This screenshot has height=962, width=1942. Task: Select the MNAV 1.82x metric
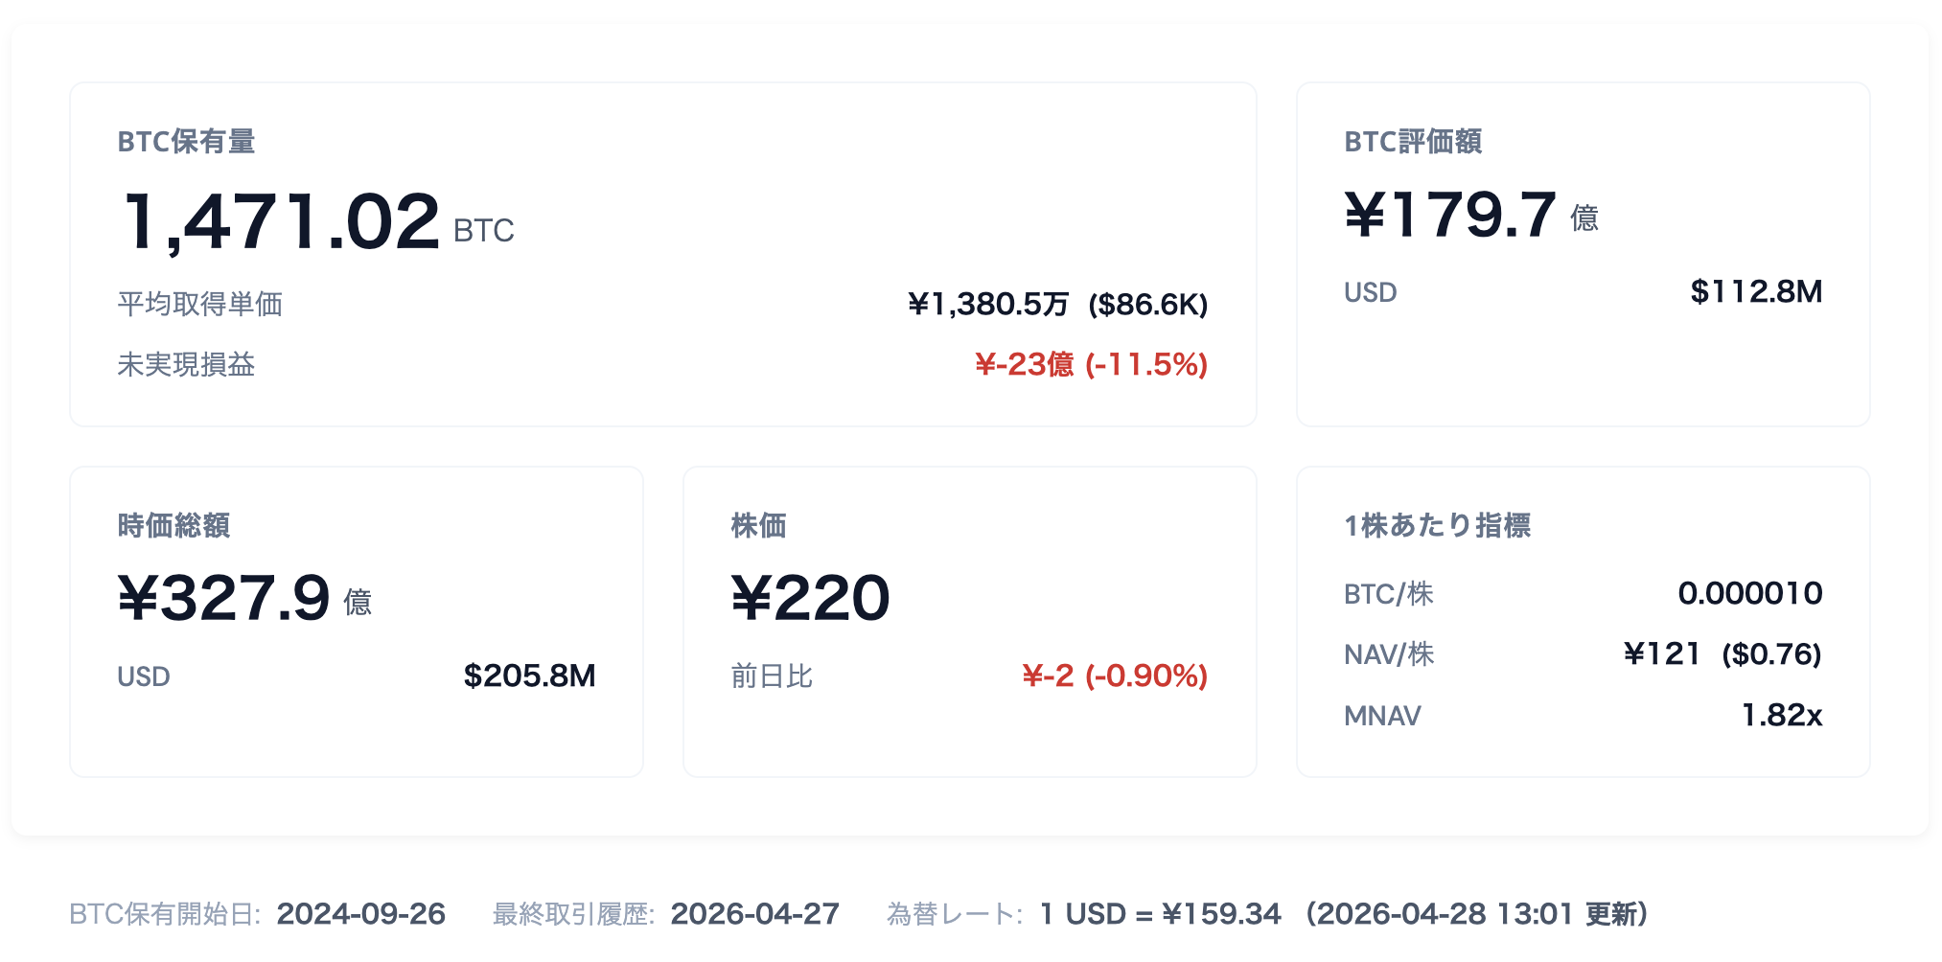point(1781,716)
